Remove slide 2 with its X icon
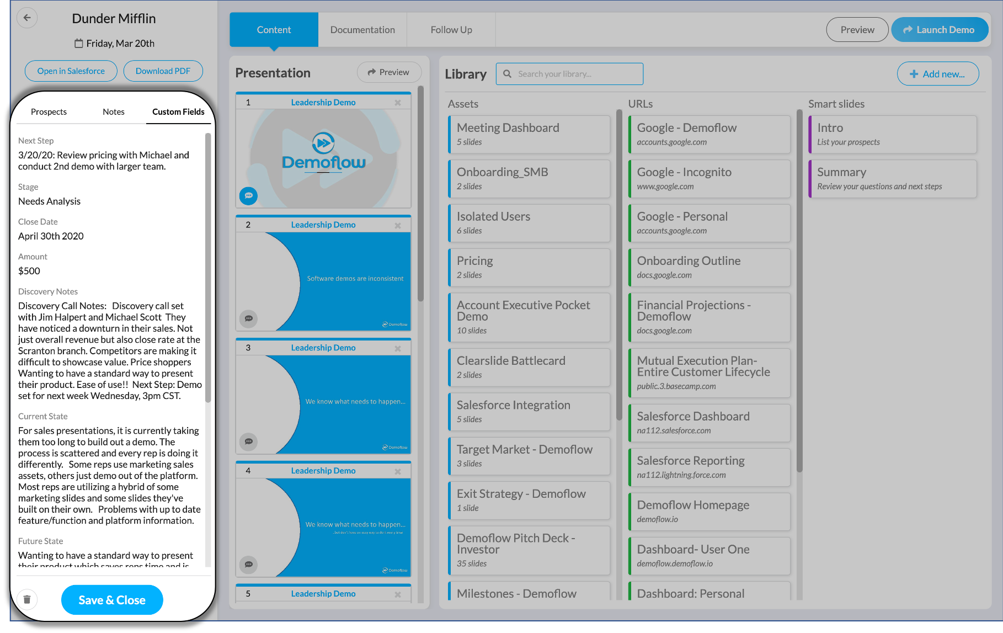This screenshot has width=1003, height=633. [x=398, y=225]
